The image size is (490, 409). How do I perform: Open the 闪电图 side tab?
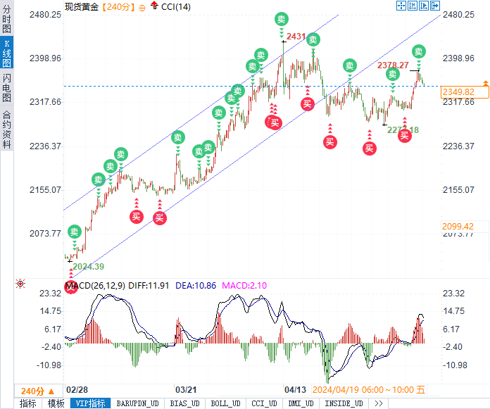(6, 88)
